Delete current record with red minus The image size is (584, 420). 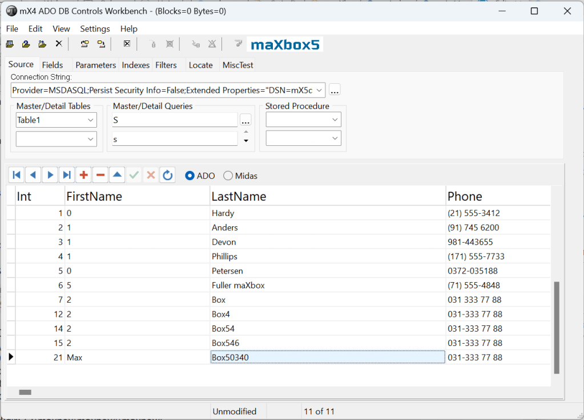pyautogui.click(x=100, y=176)
